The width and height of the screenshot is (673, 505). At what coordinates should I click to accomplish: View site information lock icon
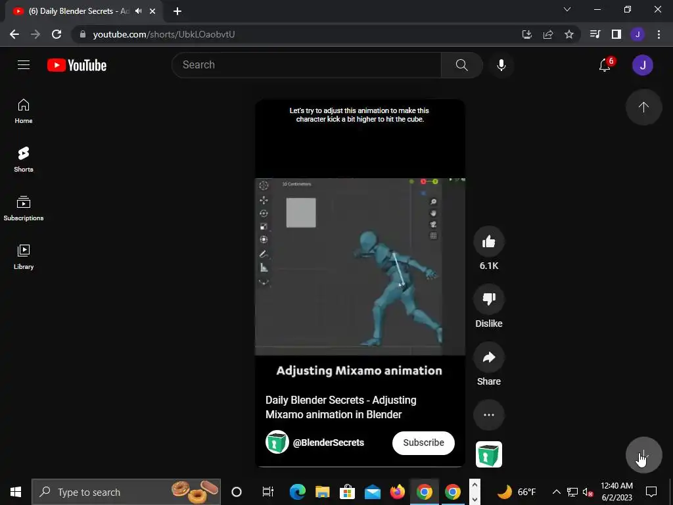pyautogui.click(x=83, y=34)
